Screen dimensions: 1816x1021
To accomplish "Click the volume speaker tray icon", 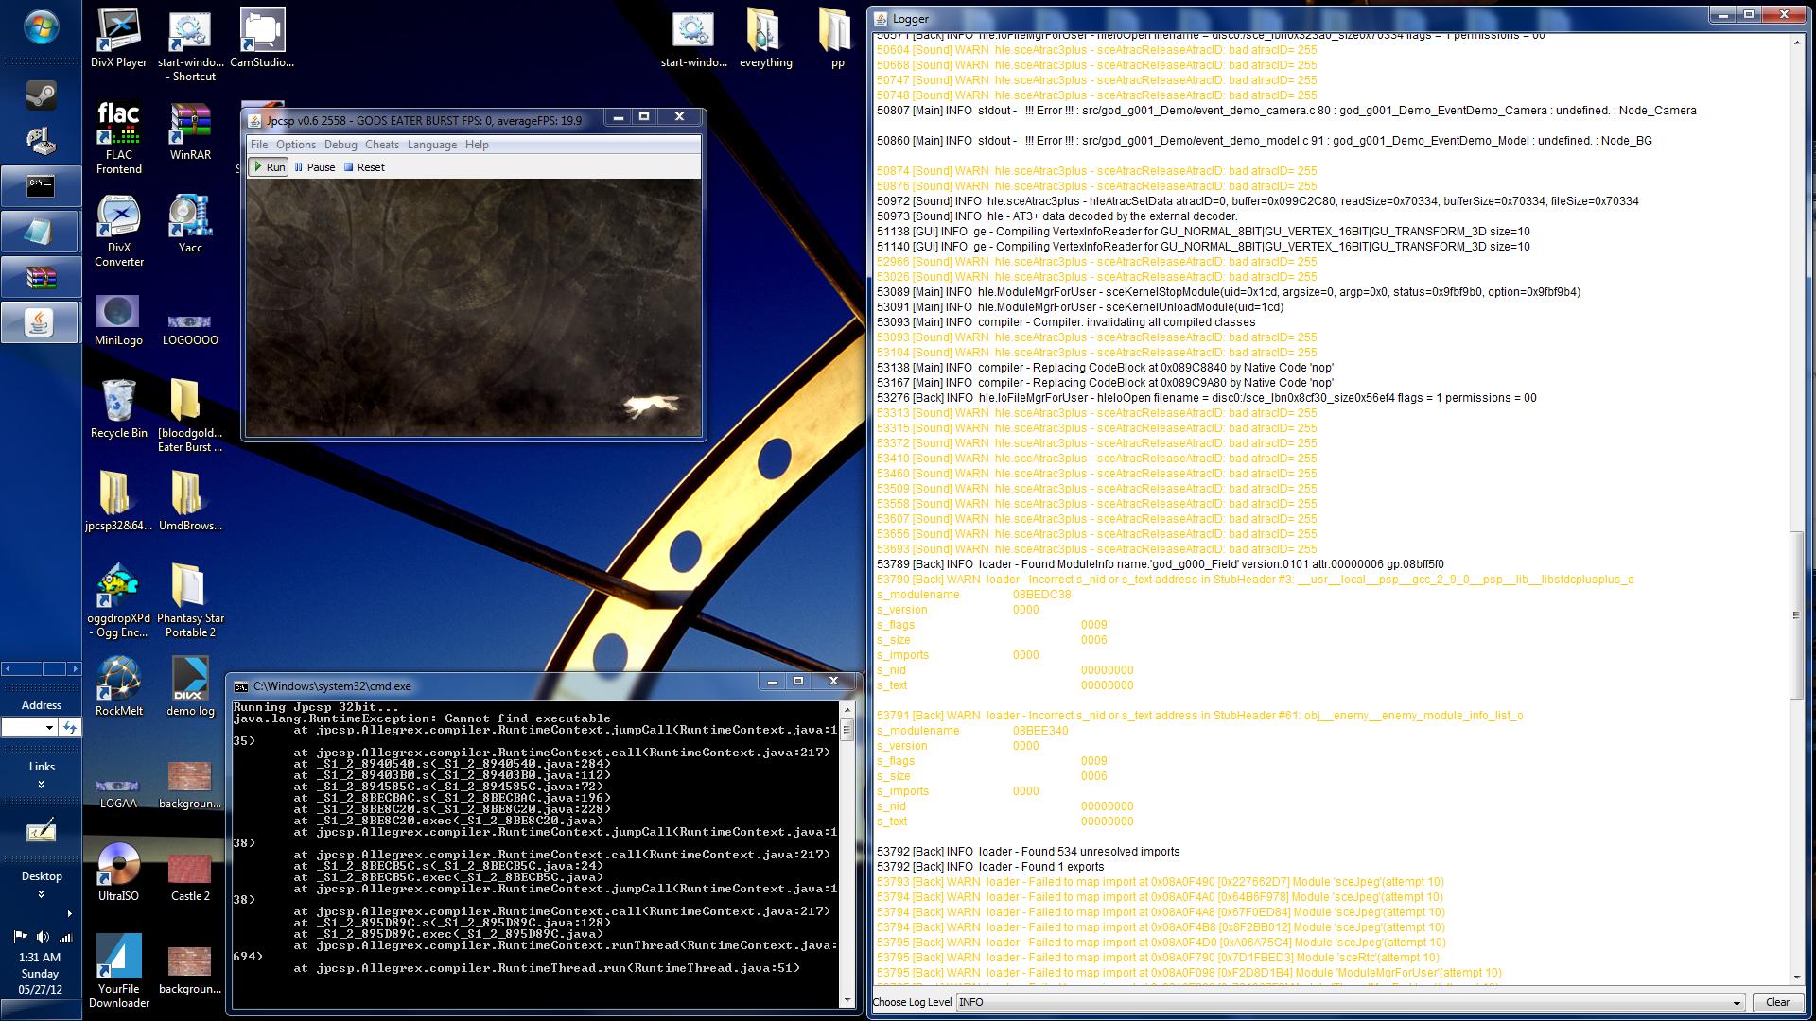I will click(x=42, y=937).
